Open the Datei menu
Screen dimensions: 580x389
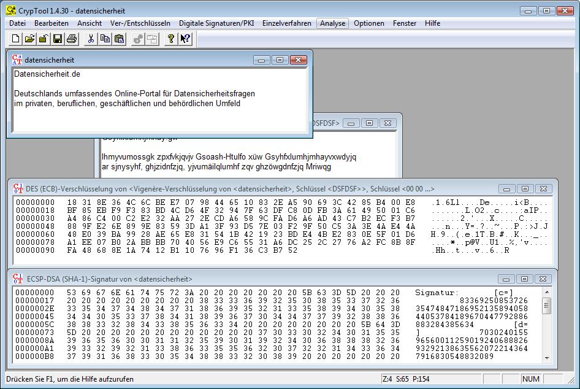[x=17, y=23]
